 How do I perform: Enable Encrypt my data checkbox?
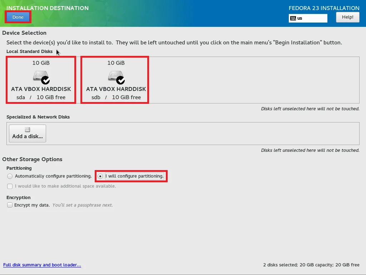[10, 205]
